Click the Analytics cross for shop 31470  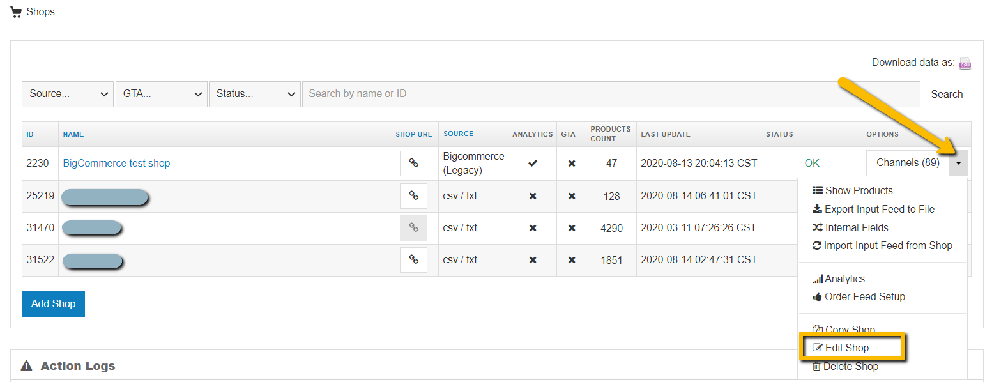[x=532, y=228]
